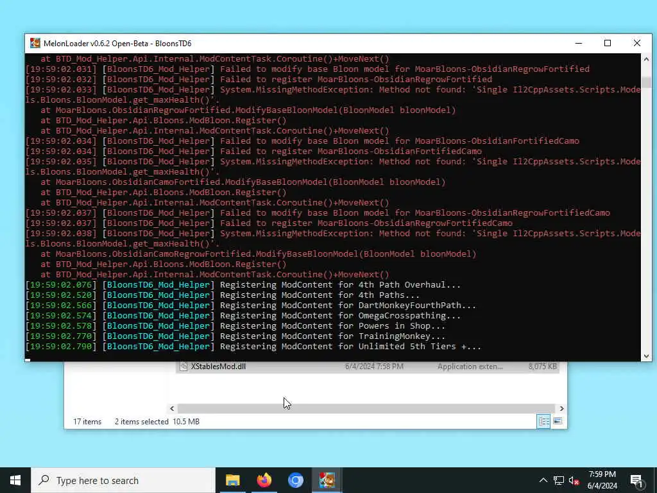Image resolution: width=657 pixels, height=493 pixels.
Task: Select XStablesMod.dll file name
Action: (x=218, y=367)
